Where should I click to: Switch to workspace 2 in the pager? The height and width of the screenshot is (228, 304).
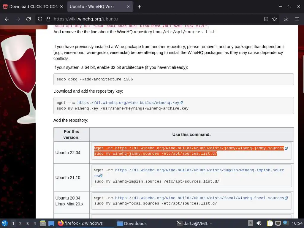point(20,224)
